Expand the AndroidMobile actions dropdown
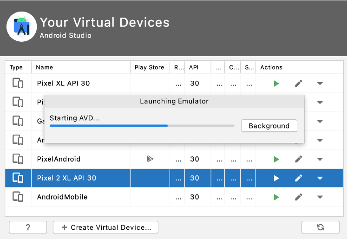 click(320, 197)
